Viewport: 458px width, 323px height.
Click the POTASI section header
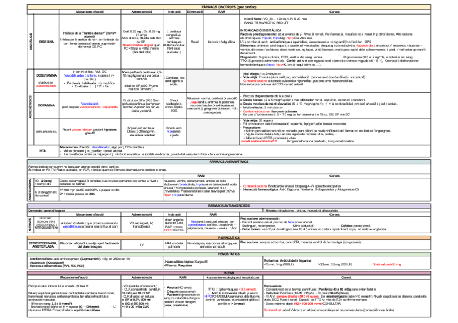click(x=228, y=273)
